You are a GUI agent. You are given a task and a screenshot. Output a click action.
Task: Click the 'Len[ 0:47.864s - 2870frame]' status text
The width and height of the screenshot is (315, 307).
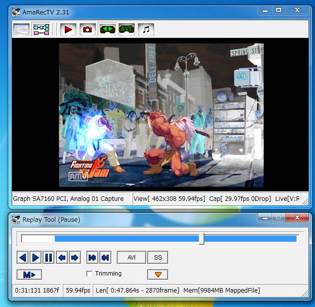click(138, 291)
